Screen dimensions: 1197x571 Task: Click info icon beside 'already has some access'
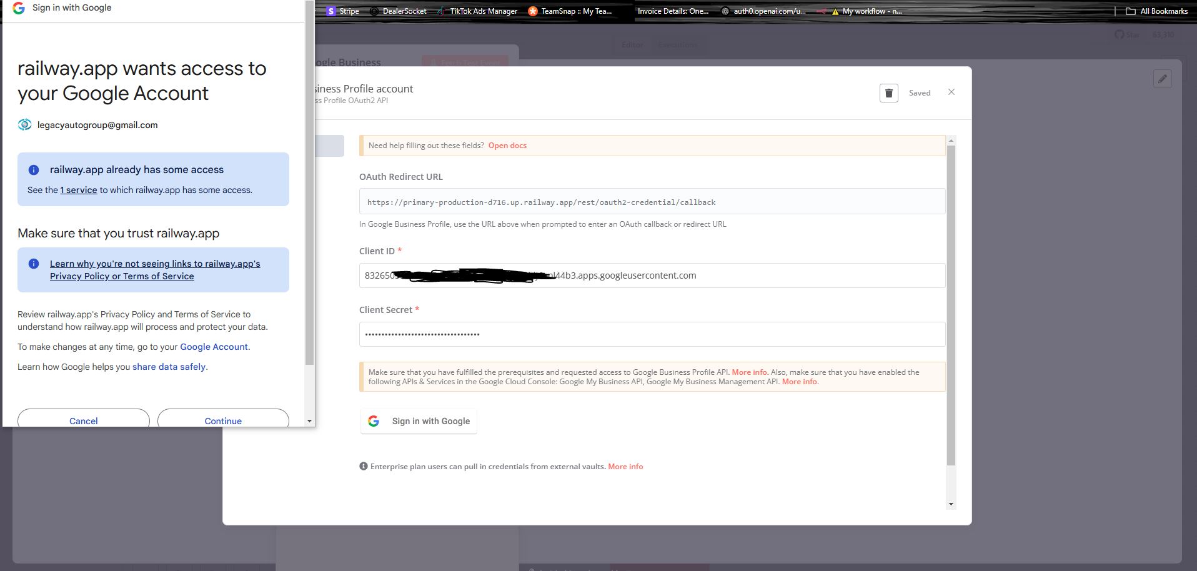coord(34,170)
